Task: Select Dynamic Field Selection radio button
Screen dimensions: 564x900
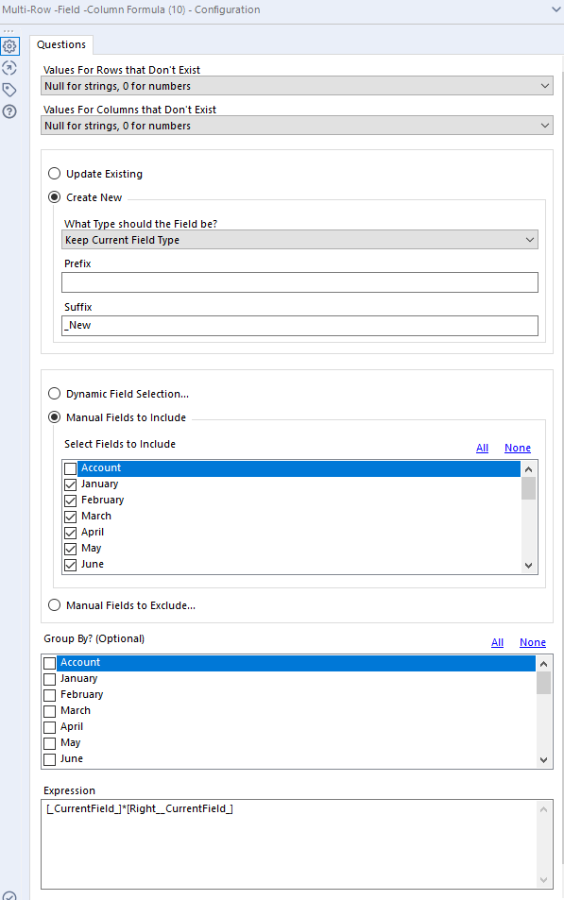Action: tap(55, 393)
